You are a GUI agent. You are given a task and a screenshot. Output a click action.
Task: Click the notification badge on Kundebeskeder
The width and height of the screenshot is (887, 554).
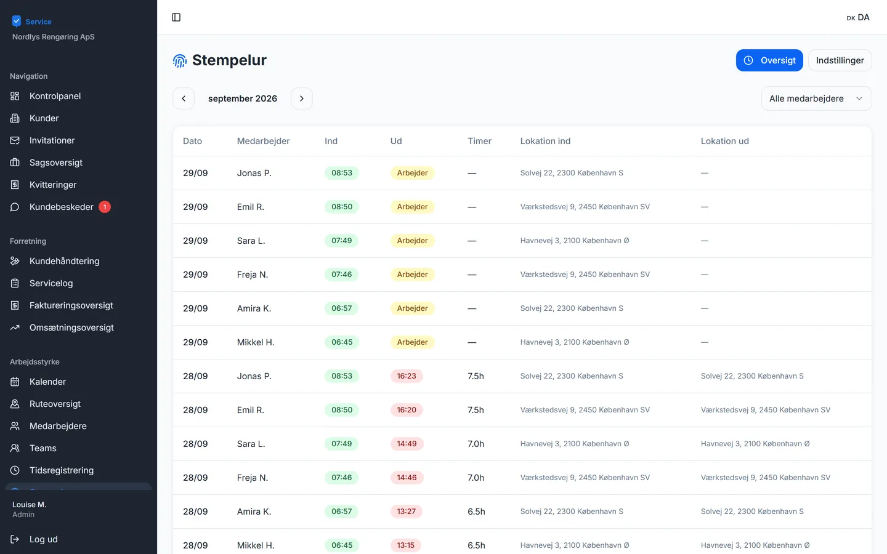(x=105, y=207)
